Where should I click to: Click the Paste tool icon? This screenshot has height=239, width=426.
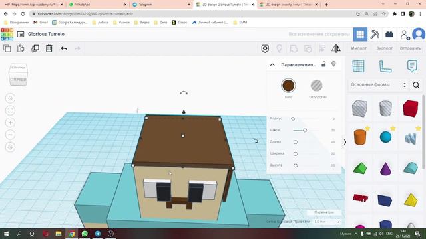click(21, 48)
